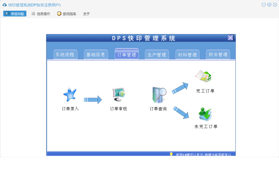Open 完工订单 book icon

pos(203,76)
